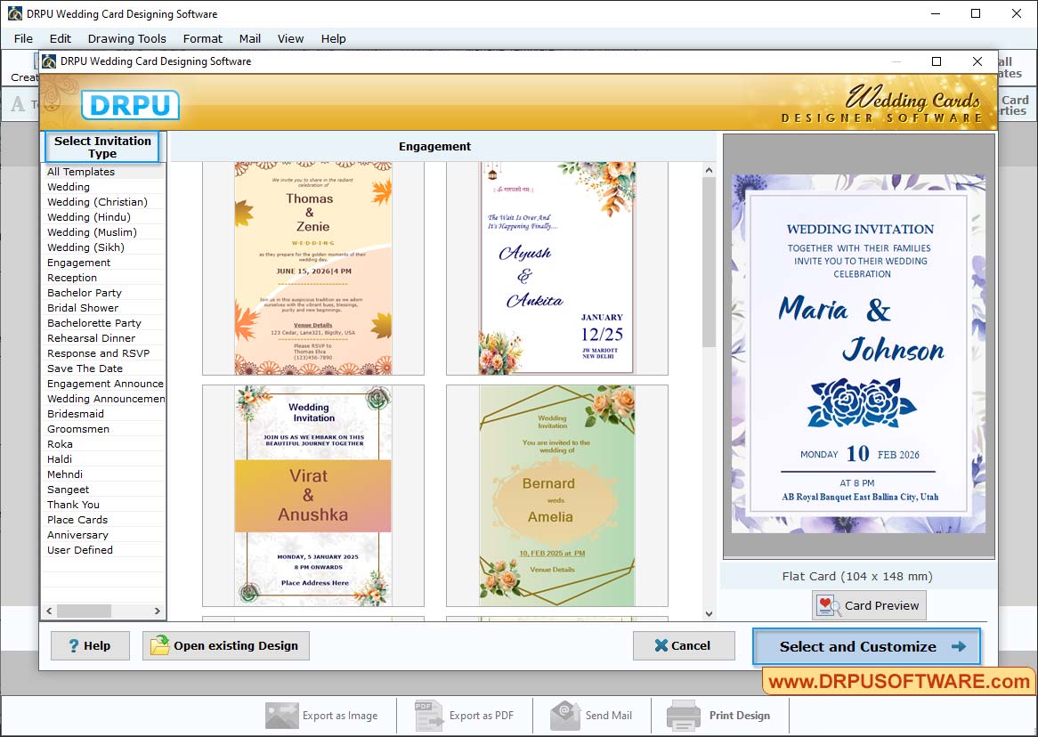This screenshot has height=737, width=1038.
Task: Click the DRPU logo in the header
Action: coord(130,106)
